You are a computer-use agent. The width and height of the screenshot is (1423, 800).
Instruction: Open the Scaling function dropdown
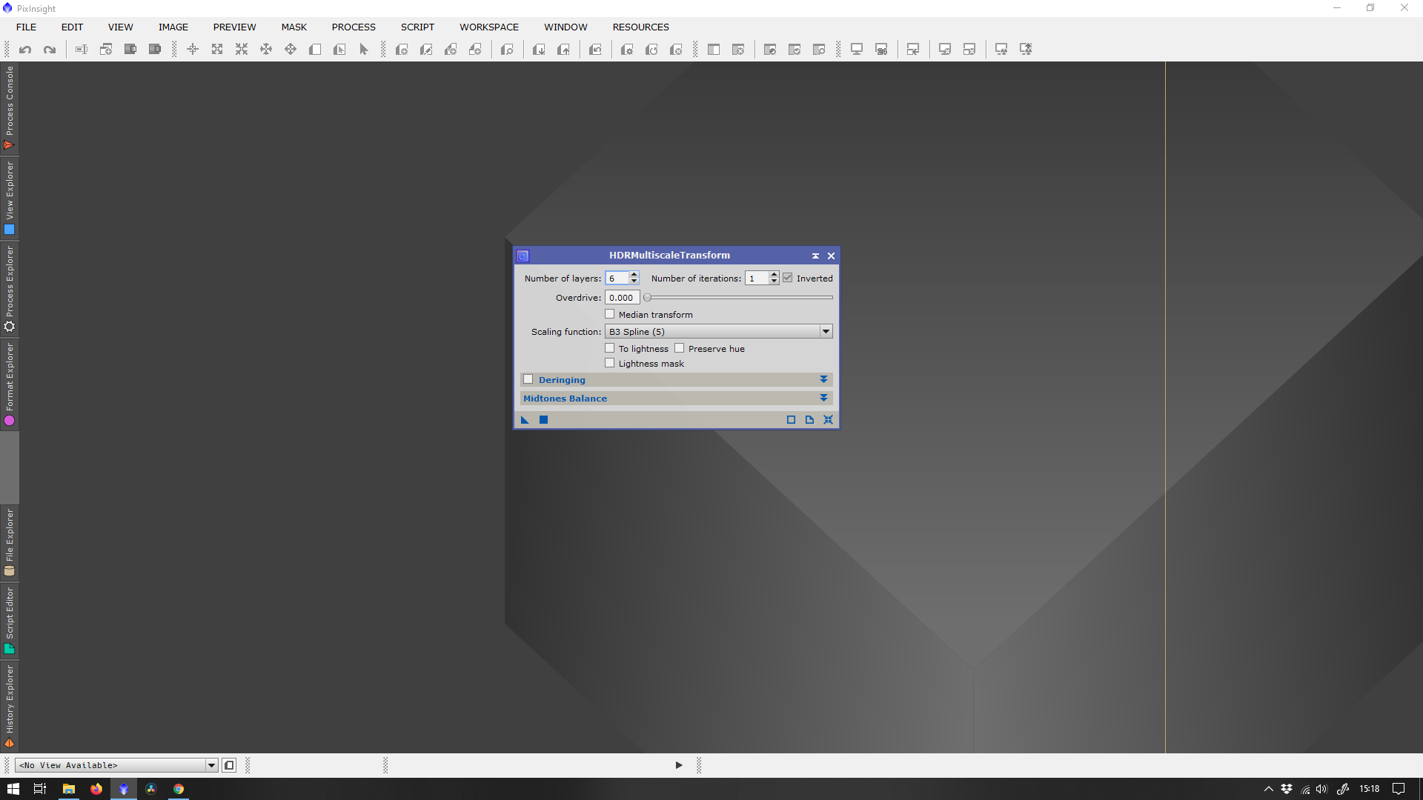pos(718,331)
